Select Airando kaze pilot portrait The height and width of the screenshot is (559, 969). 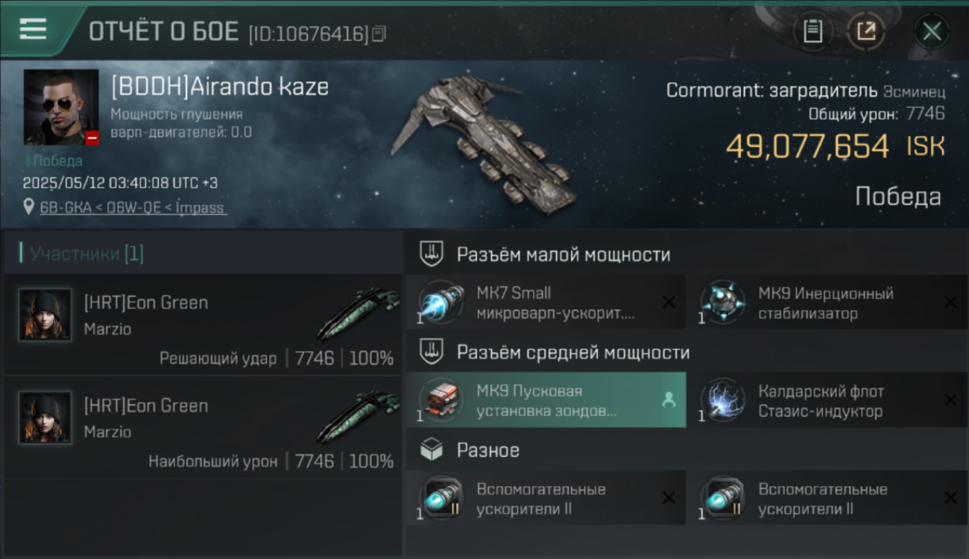[61, 107]
